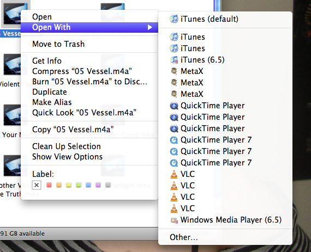Apply the red label color
The height and width of the screenshot is (252, 311).
[49, 185]
